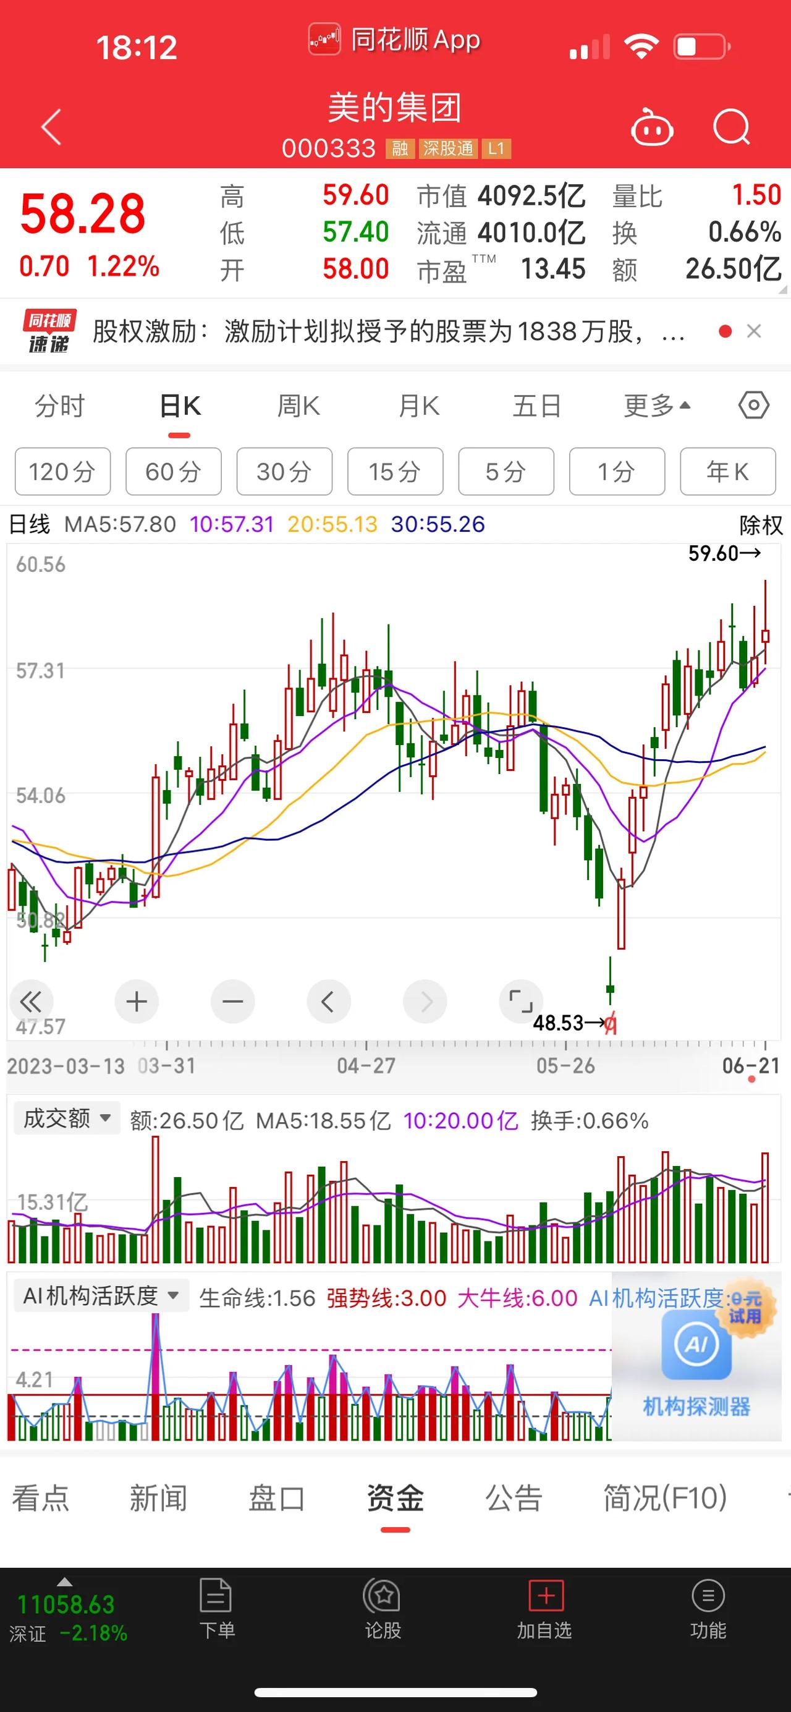
Task: Move chart left with arrow button
Action: [x=329, y=1001]
